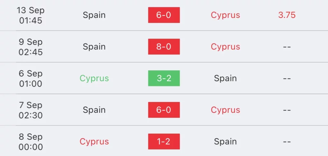Select the 3.75 odds value
The image size is (328, 156).
pos(287,15)
